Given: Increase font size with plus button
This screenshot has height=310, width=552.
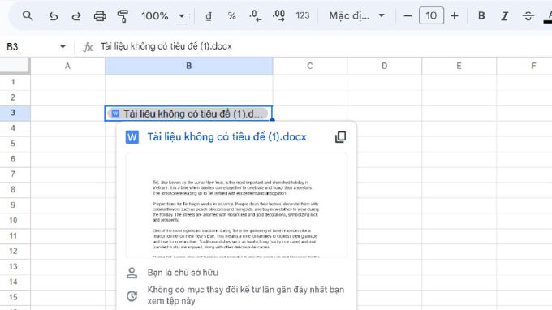Looking at the screenshot, I should (x=455, y=16).
